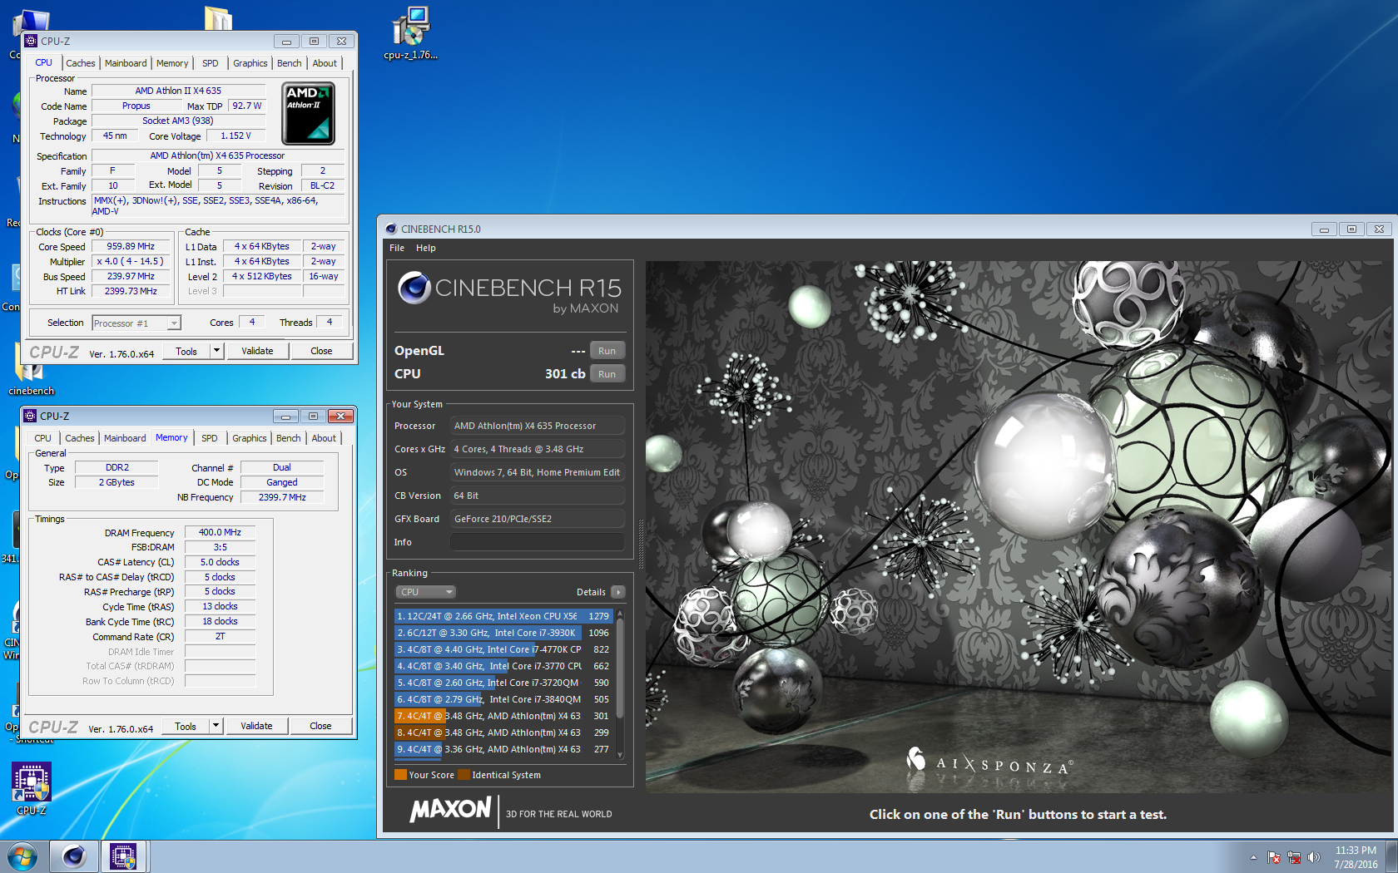The width and height of the screenshot is (1398, 873).
Task: Select highlighted ranking row 7 score 301
Action: point(503,716)
